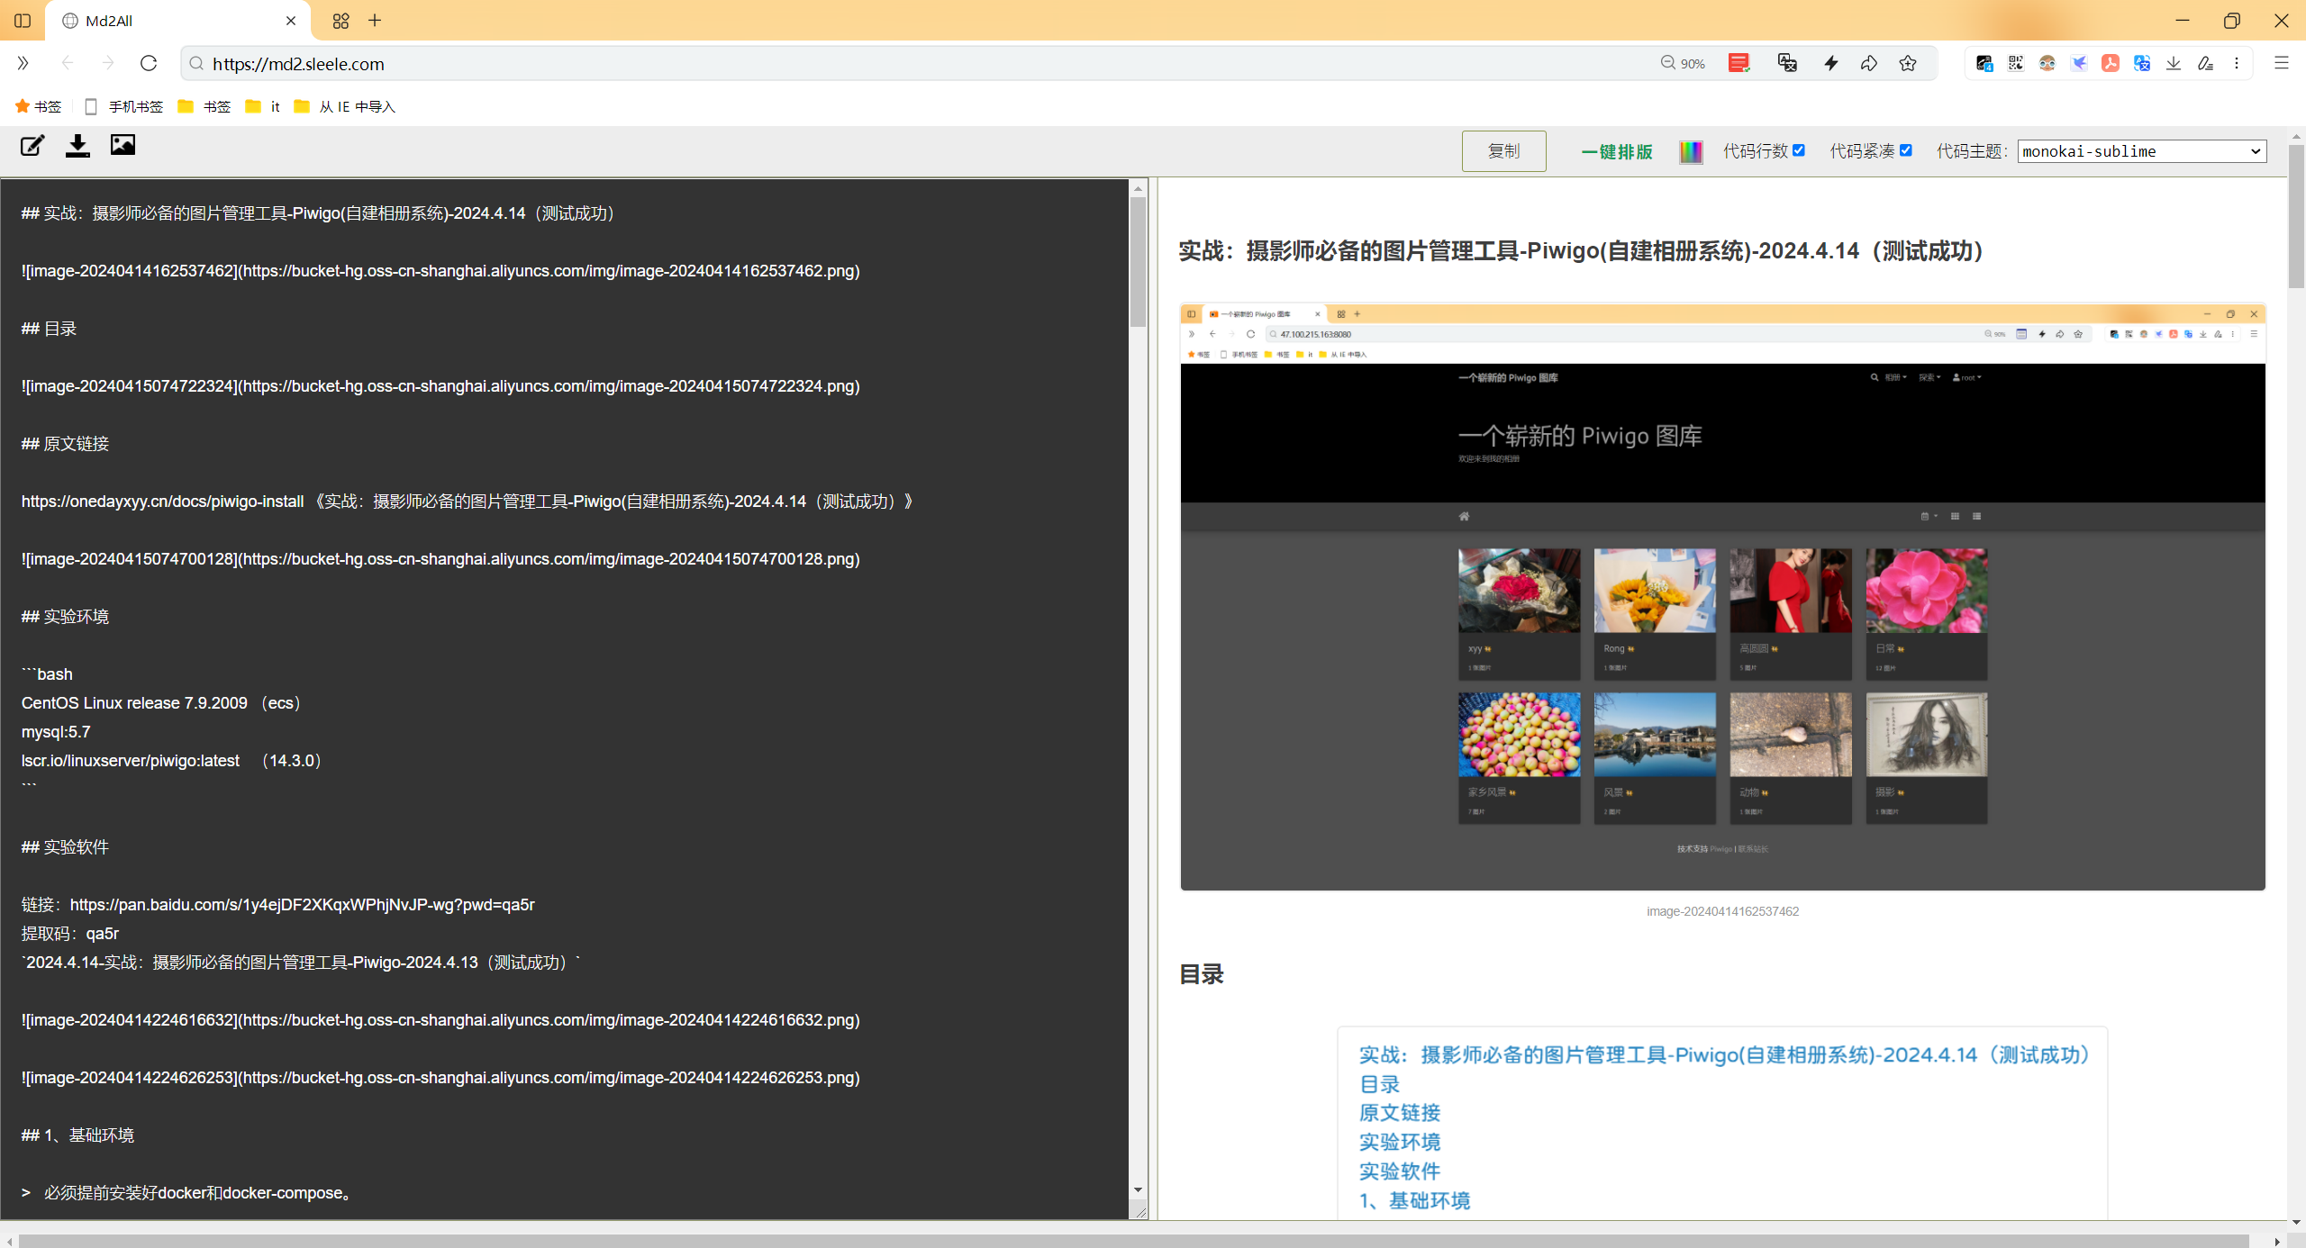Open the 'it' bookmark folder
Screen dimensions: 2306x1248
point(263,106)
